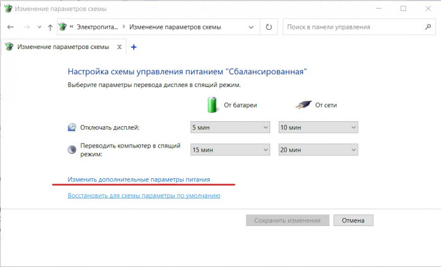Expand address bar history dropdown arrow
The image size is (441, 267).
(252, 27)
